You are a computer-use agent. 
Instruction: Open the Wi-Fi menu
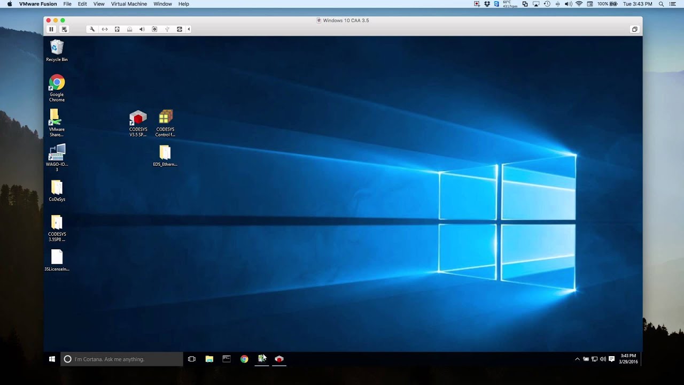pos(579,4)
